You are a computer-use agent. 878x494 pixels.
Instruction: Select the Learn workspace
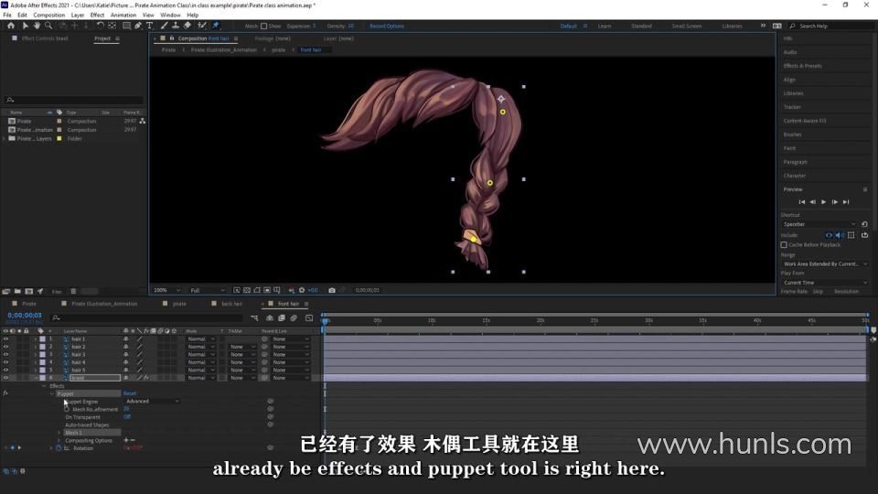pyautogui.click(x=605, y=26)
